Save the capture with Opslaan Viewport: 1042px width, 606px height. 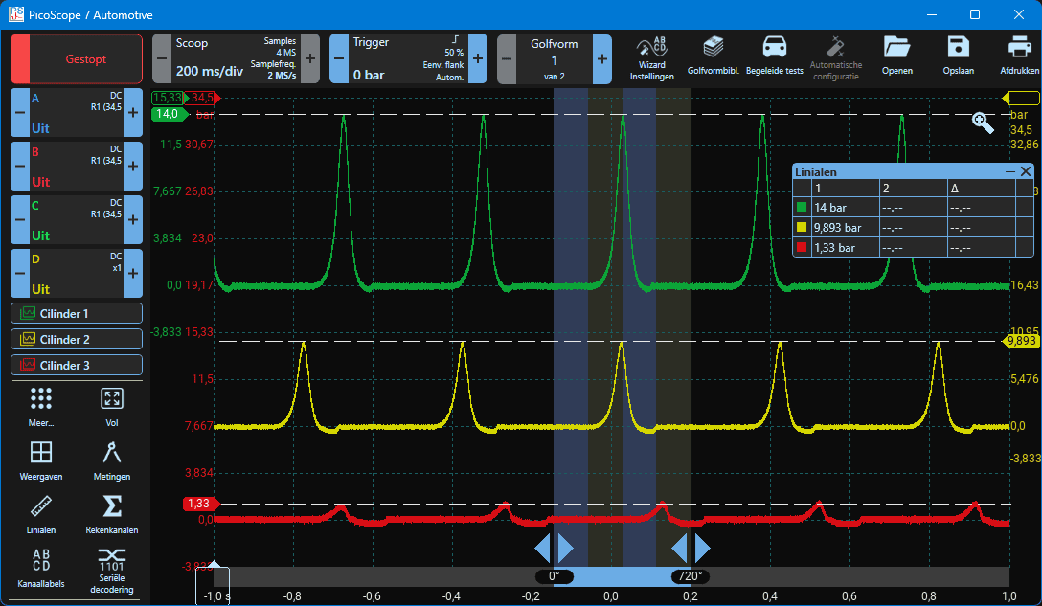(958, 56)
